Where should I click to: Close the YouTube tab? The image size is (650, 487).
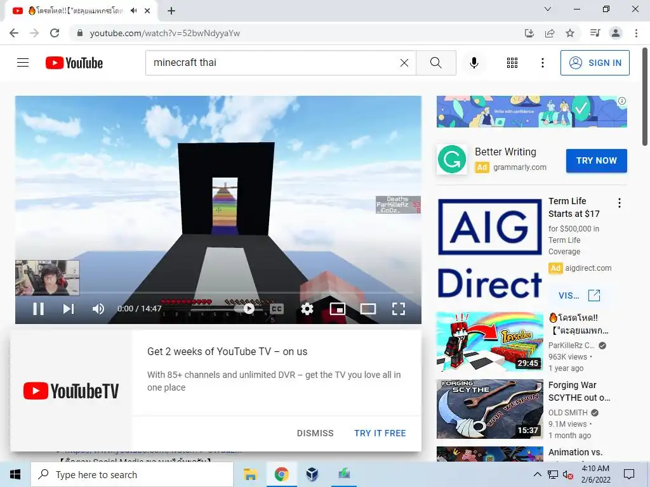pyautogui.click(x=147, y=11)
